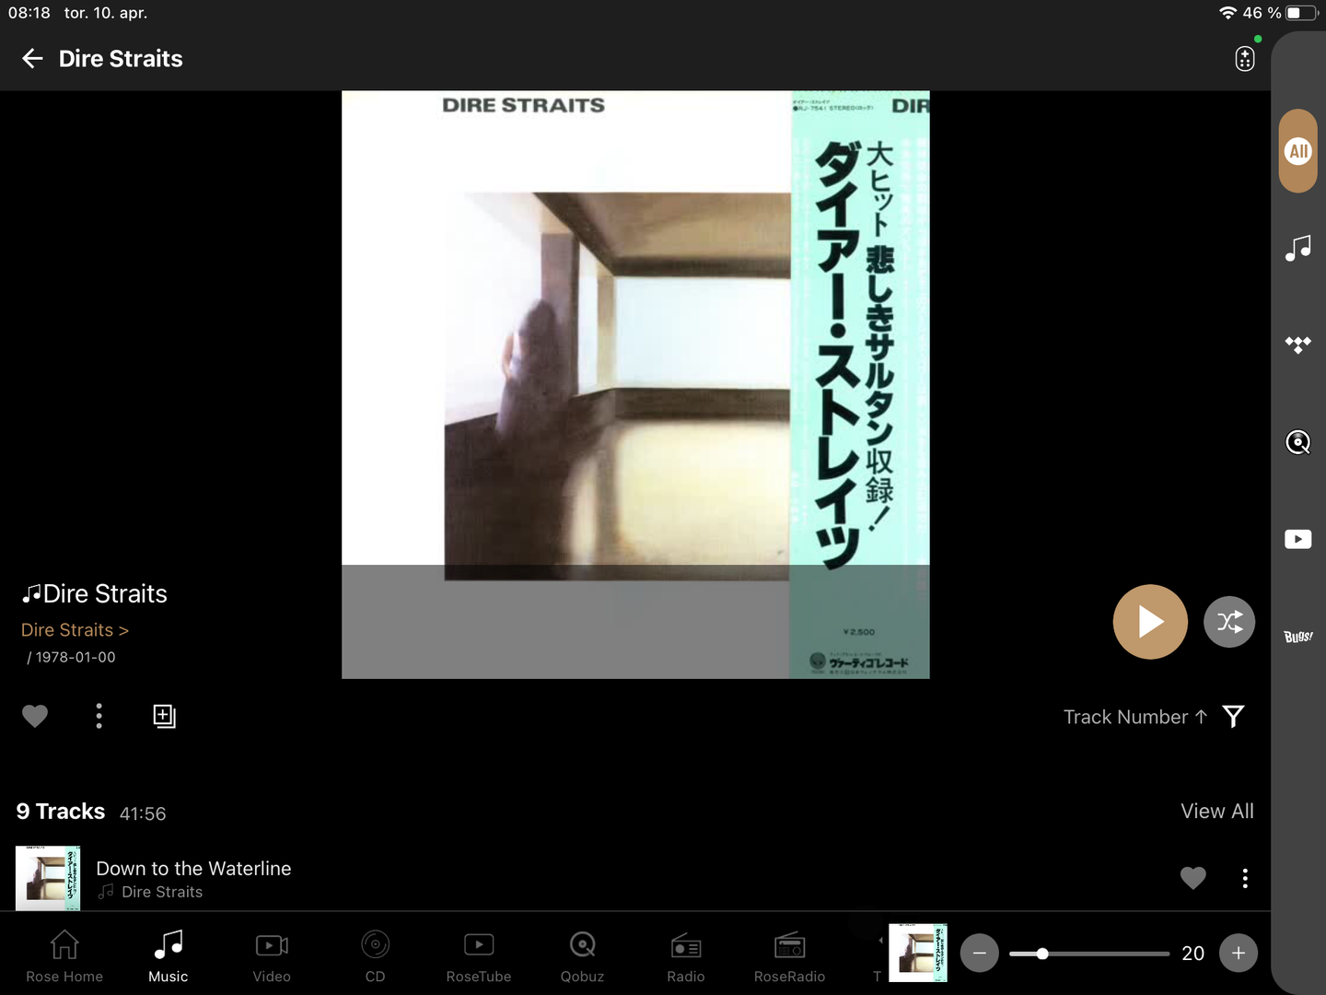Set volume on the volume slider
This screenshot has width=1326, height=995.
tap(1089, 954)
